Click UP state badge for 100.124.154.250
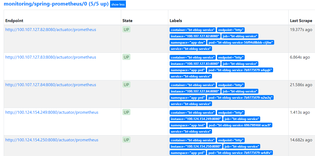Screen dimensions: 315x156 point(126,140)
